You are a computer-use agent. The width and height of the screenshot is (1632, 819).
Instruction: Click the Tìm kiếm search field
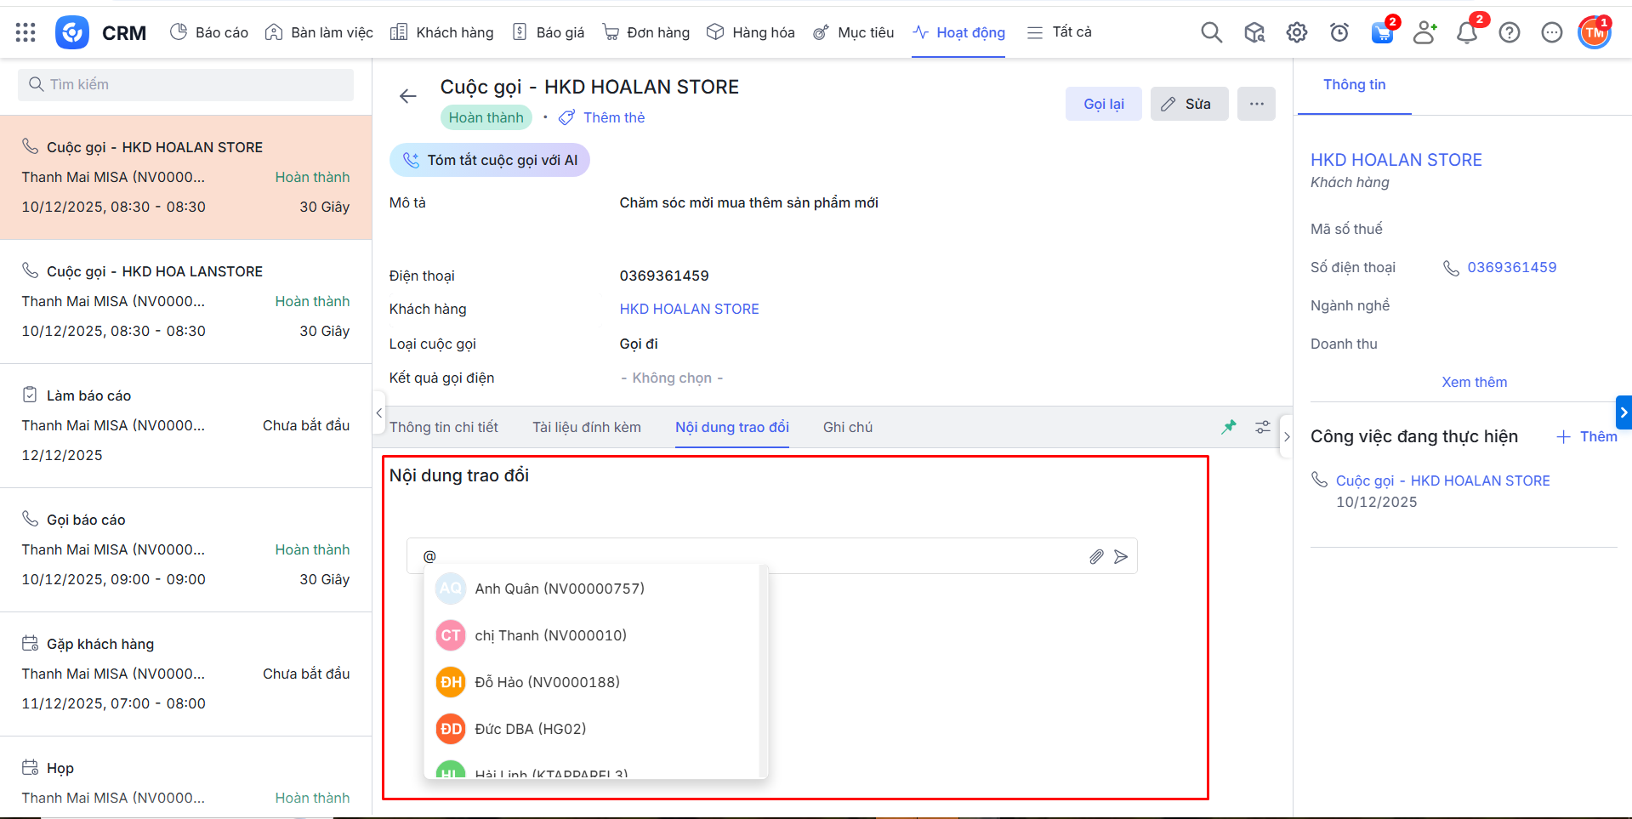(185, 84)
